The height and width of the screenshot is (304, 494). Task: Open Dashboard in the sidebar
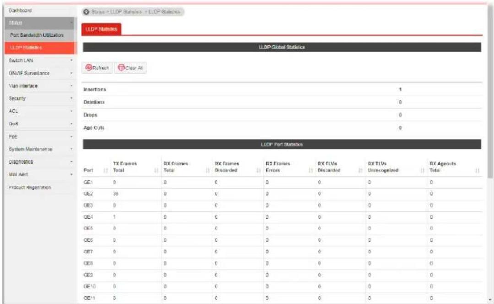pyautogui.click(x=20, y=11)
